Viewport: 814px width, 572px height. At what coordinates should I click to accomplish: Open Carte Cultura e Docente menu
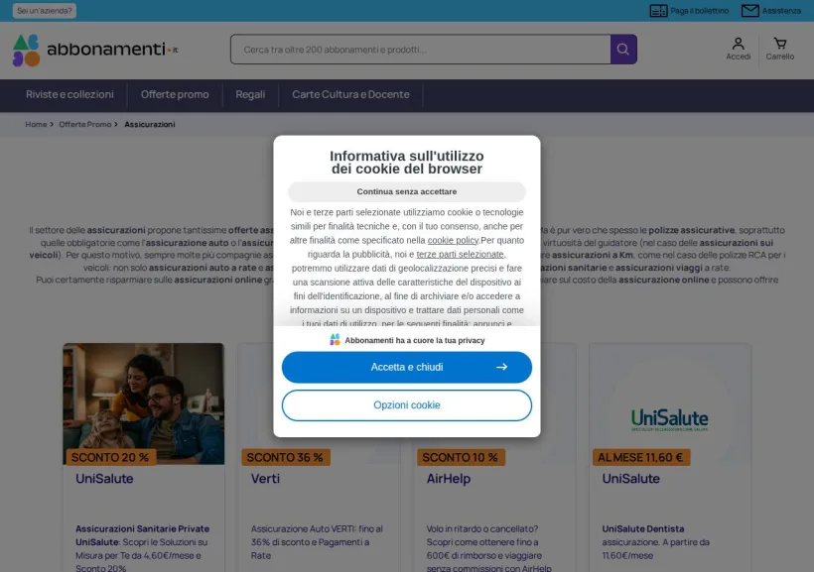tap(350, 94)
